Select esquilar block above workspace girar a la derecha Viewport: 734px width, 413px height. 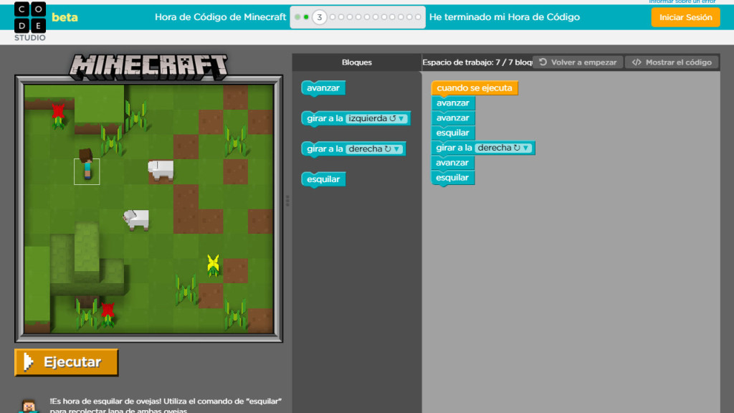453,133
